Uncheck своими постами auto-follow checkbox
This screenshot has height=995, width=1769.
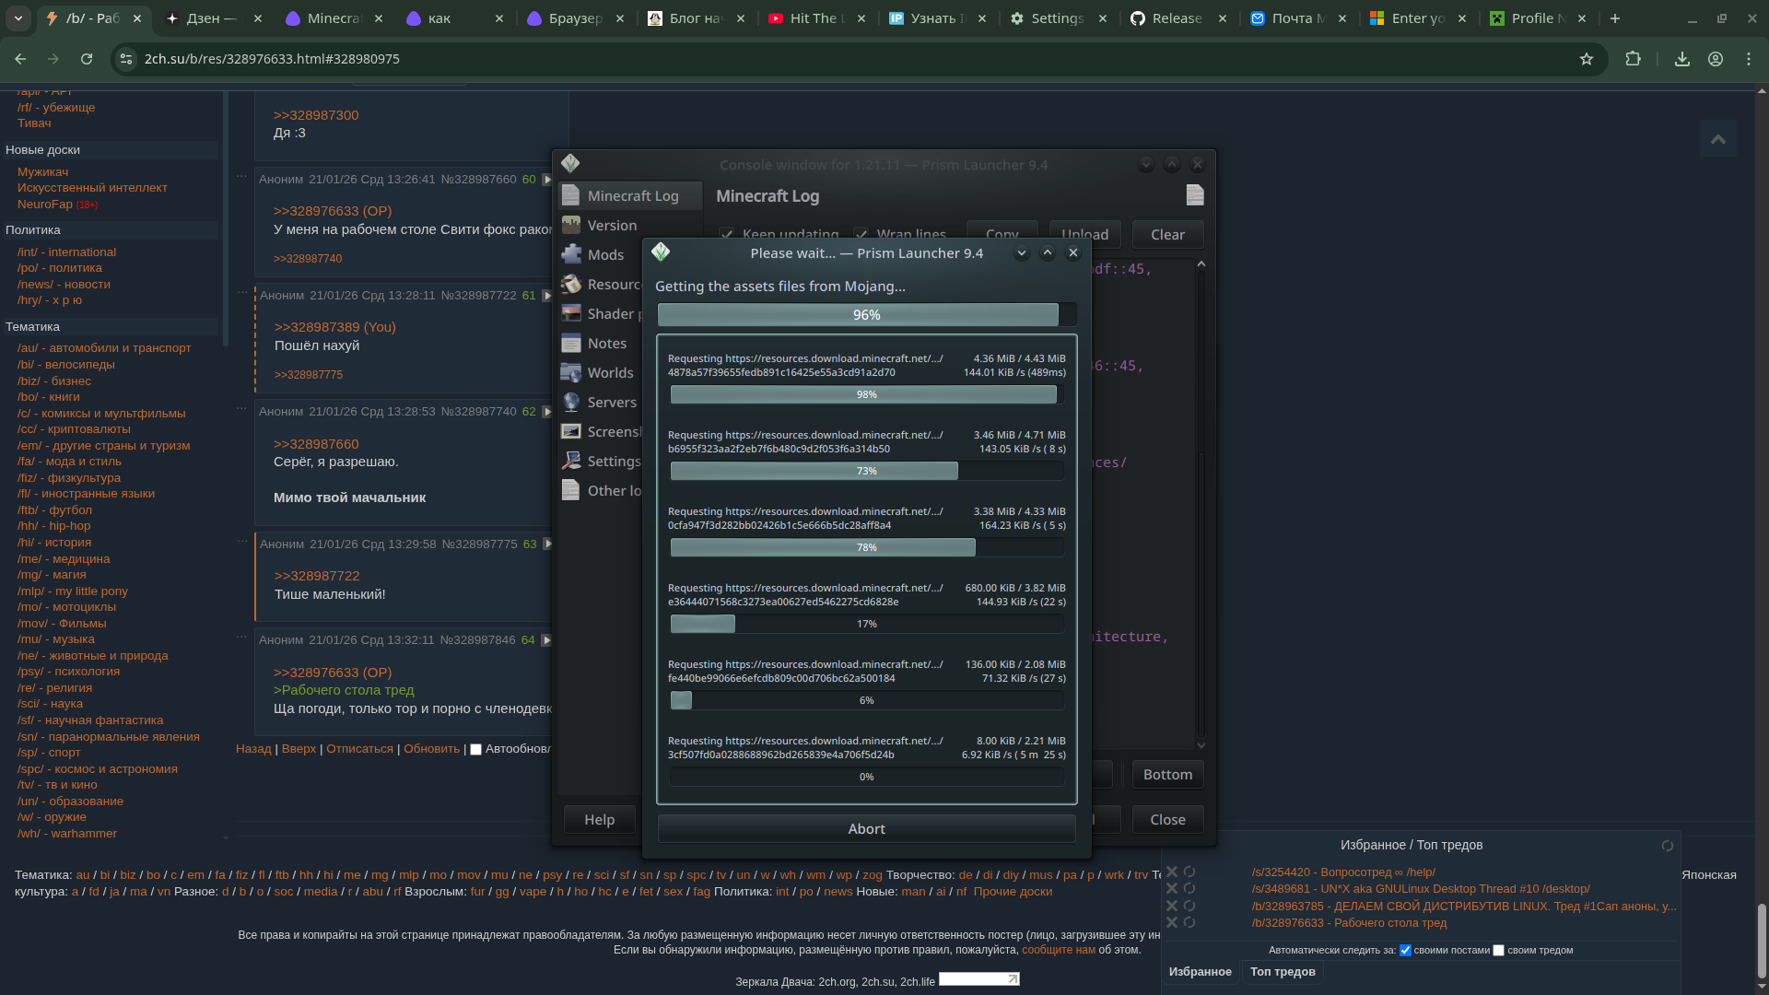point(1405,951)
